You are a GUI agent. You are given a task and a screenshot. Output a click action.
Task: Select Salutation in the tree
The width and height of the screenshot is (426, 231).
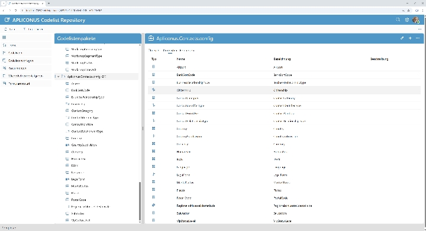pyautogui.click(x=78, y=213)
